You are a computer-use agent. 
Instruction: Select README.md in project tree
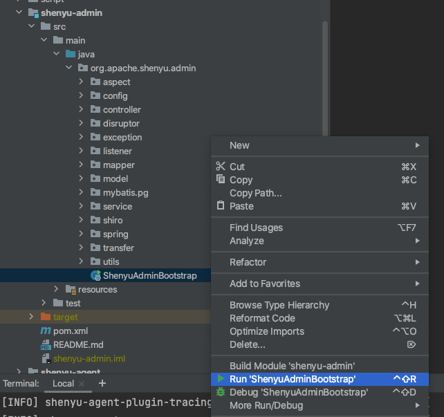(x=77, y=344)
